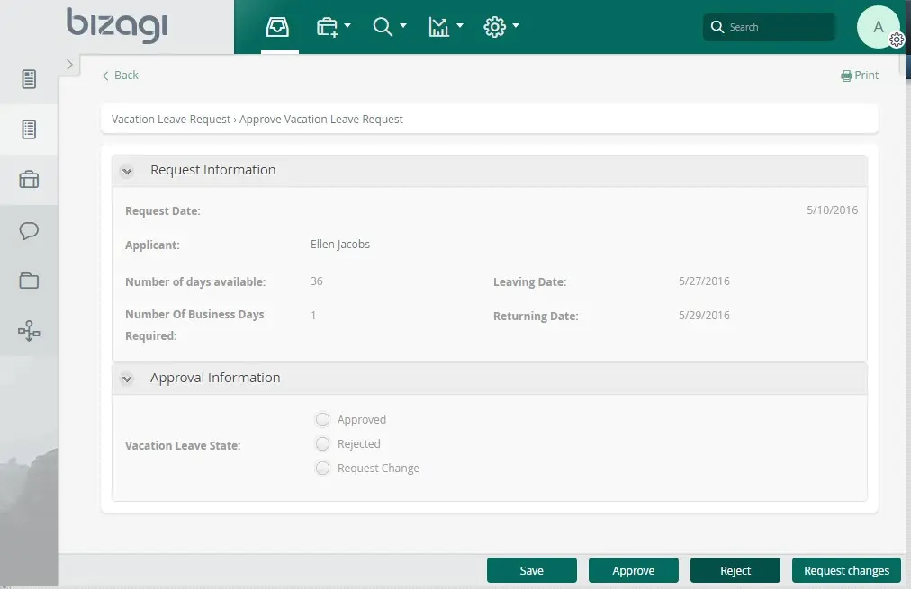This screenshot has height=589, width=911.
Task: Expand New Case dropdown arrow
Action: (347, 25)
